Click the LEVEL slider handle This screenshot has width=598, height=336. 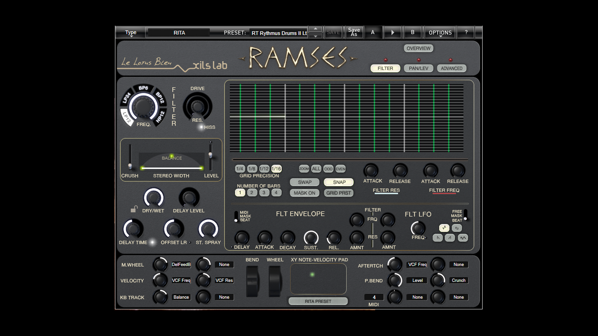(x=210, y=154)
